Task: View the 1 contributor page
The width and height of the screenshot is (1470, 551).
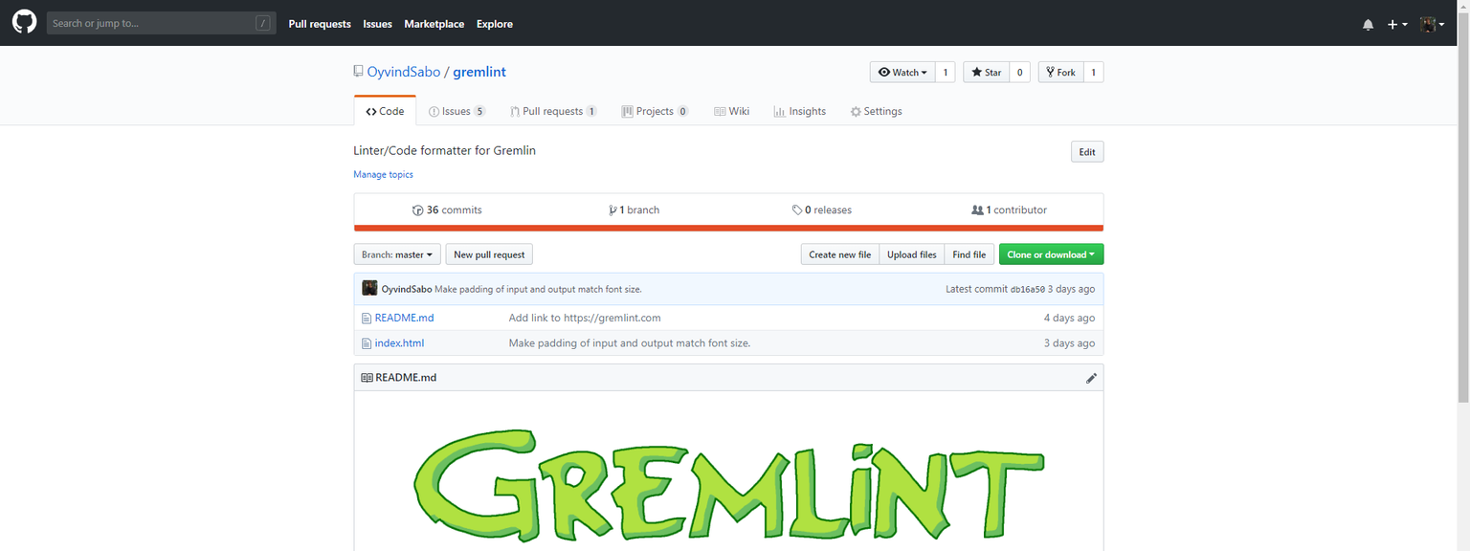Action: point(1009,209)
